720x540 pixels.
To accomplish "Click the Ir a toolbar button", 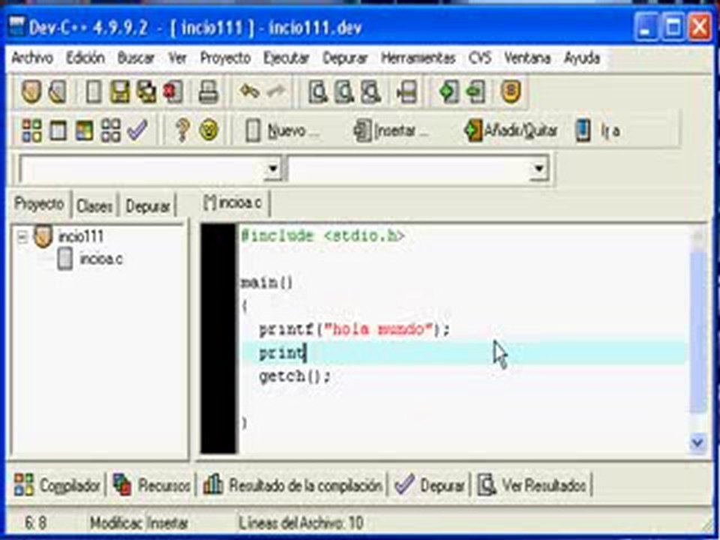I will coord(598,130).
